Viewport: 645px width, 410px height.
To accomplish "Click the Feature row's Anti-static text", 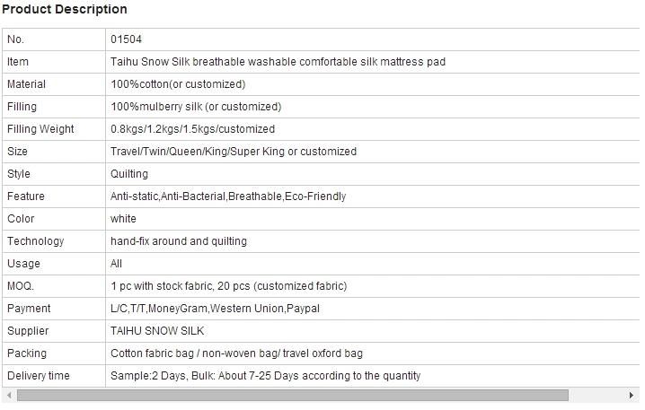I will (x=134, y=196).
